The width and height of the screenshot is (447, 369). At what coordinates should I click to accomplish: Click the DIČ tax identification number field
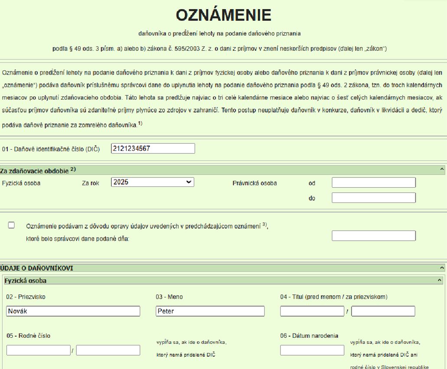153,149
